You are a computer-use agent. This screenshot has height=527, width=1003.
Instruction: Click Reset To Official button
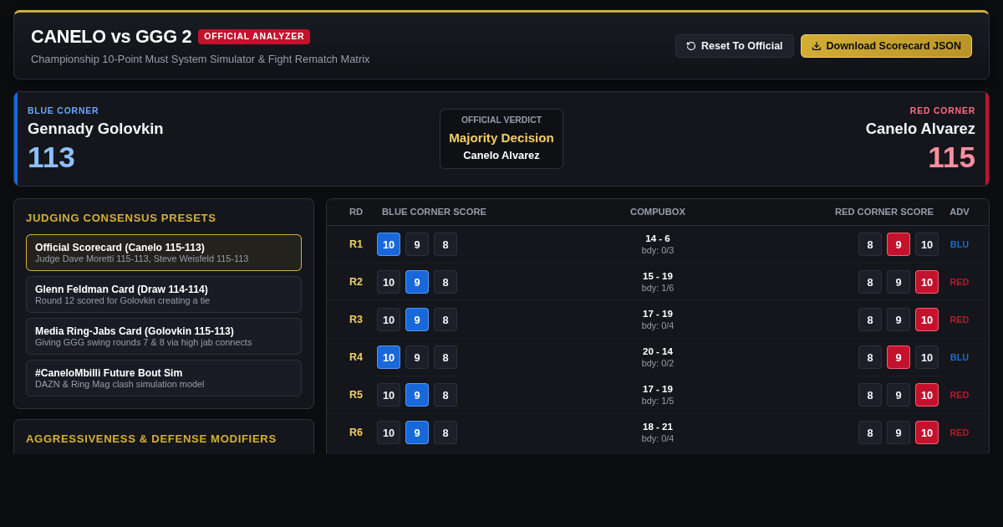[735, 46]
